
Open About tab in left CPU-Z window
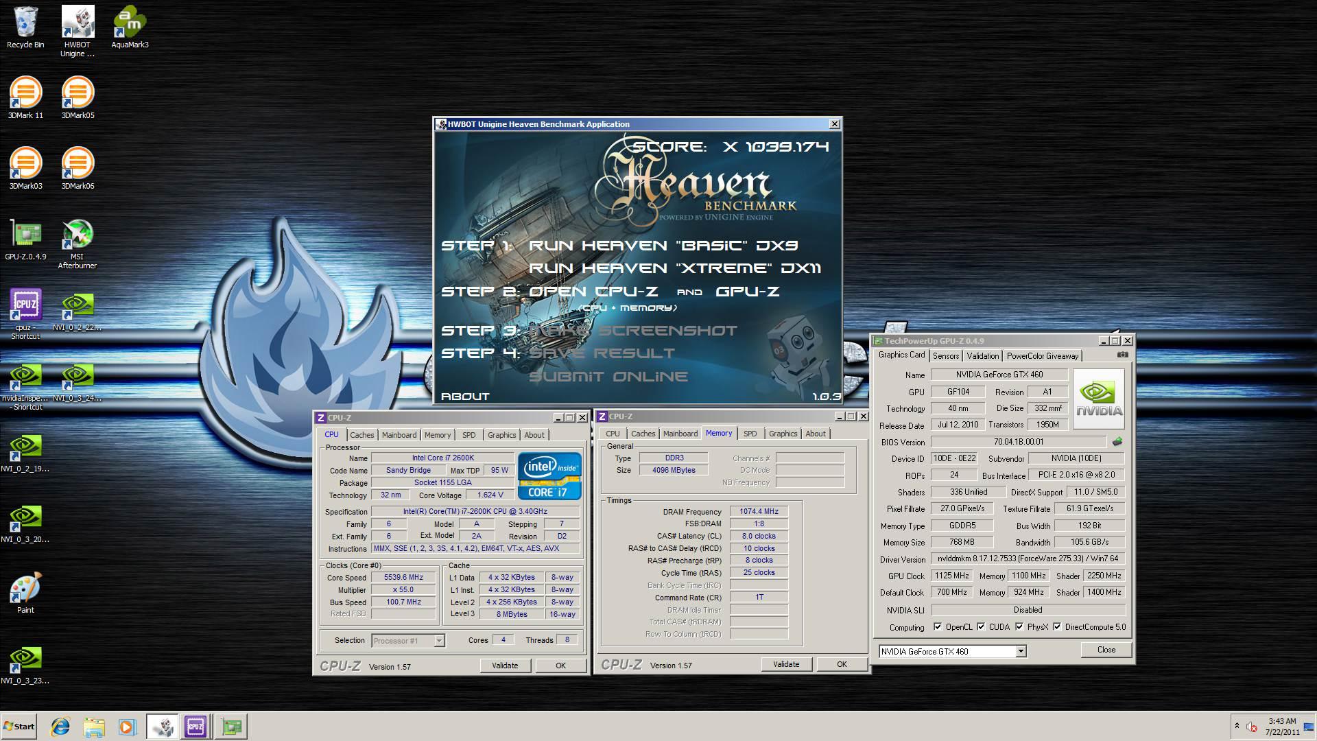534,435
